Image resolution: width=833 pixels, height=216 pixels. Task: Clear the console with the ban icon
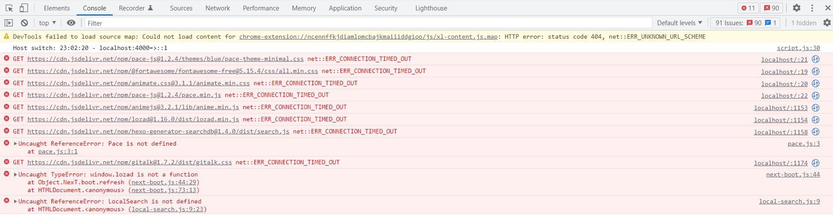[x=24, y=23]
